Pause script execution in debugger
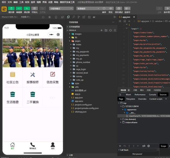 coord(120,146)
